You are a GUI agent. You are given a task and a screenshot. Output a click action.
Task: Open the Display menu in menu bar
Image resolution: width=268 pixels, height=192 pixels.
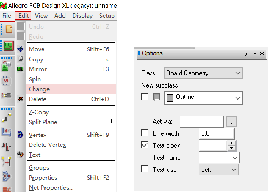pyautogui.click(x=82, y=16)
